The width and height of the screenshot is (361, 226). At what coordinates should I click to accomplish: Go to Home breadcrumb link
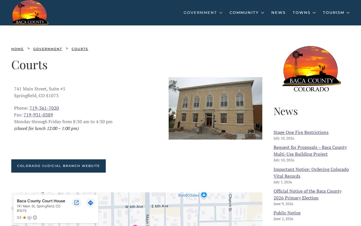click(x=17, y=49)
